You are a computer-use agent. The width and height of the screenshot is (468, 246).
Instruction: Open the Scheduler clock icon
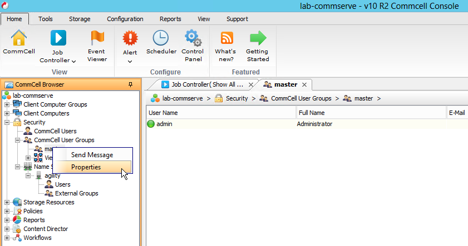pyautogui.click(x=161, y=39)
